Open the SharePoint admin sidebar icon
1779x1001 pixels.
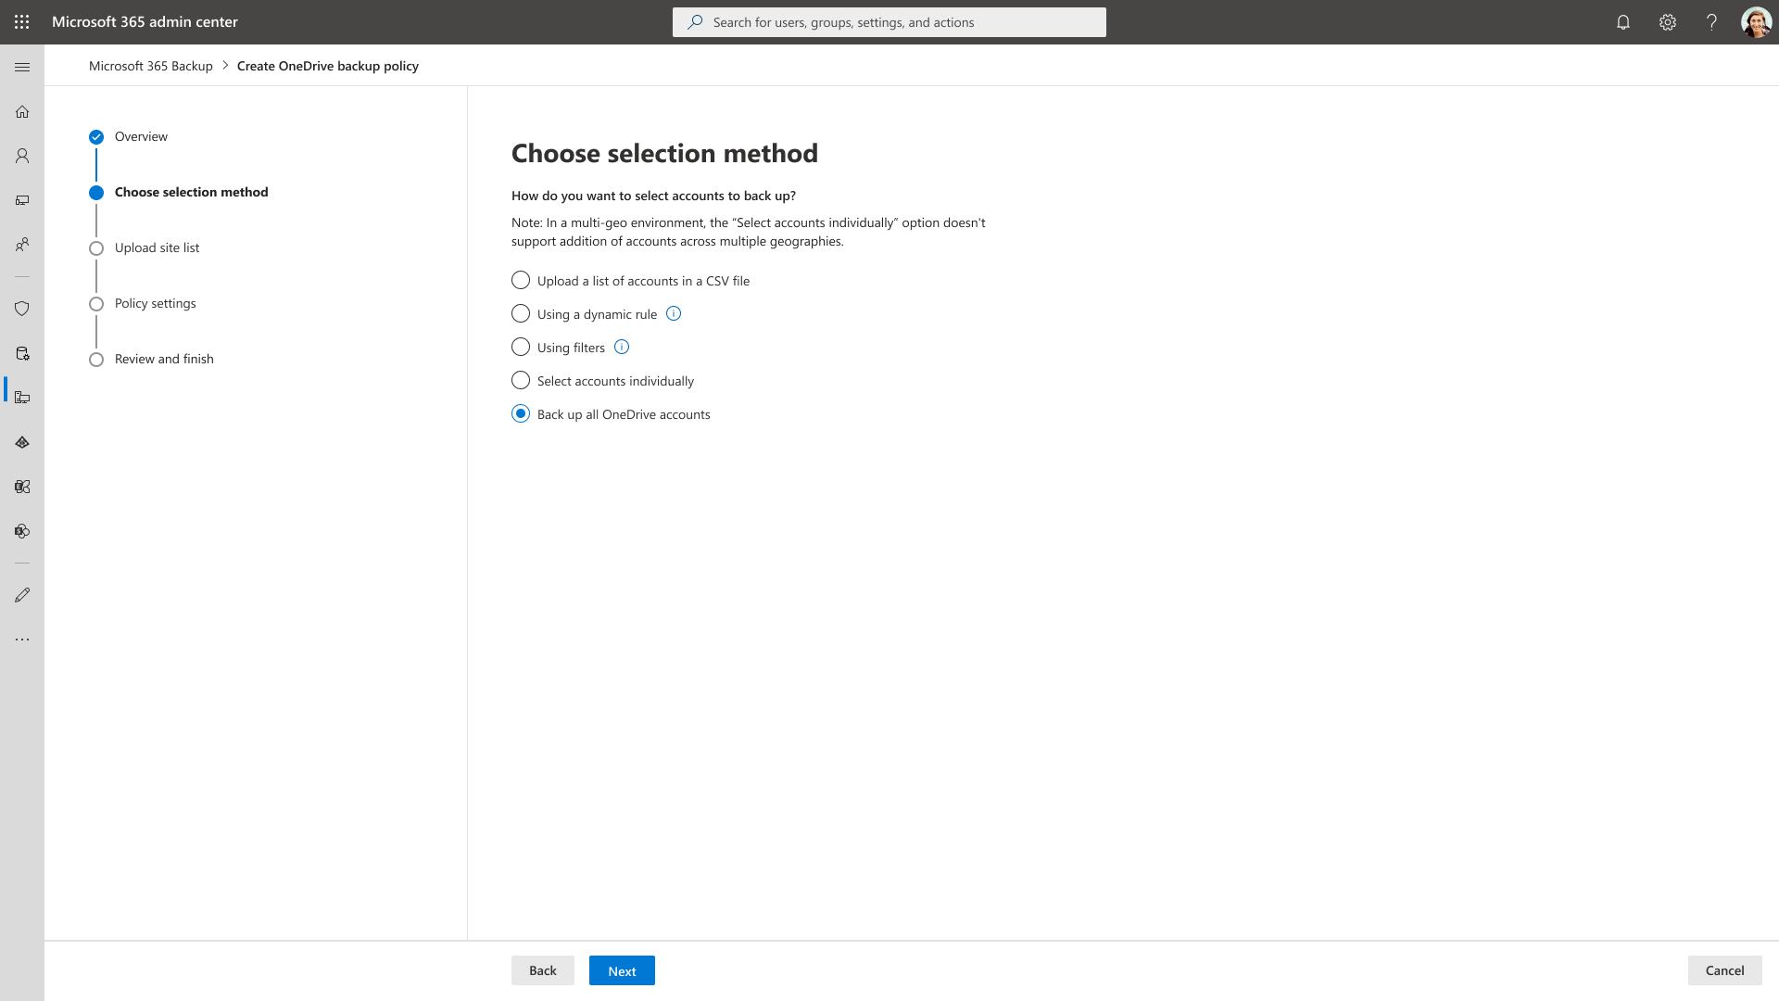point(22,531)
